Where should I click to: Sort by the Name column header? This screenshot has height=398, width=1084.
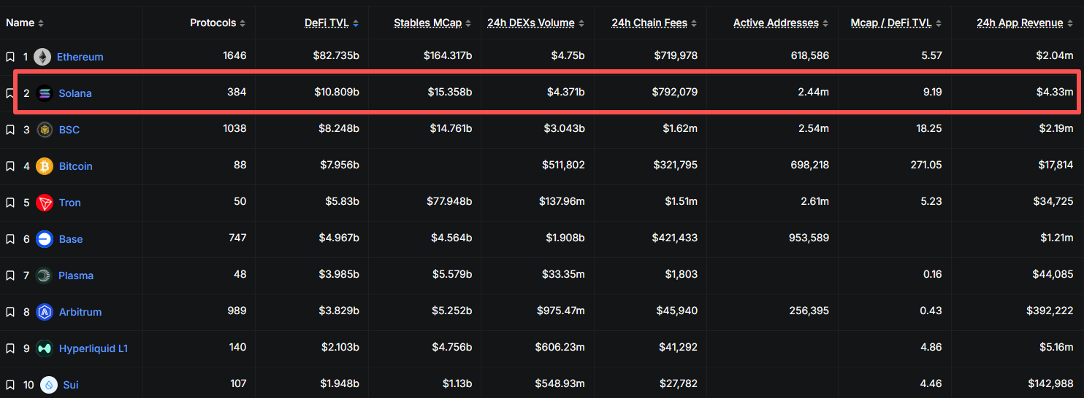coord(20,23)
